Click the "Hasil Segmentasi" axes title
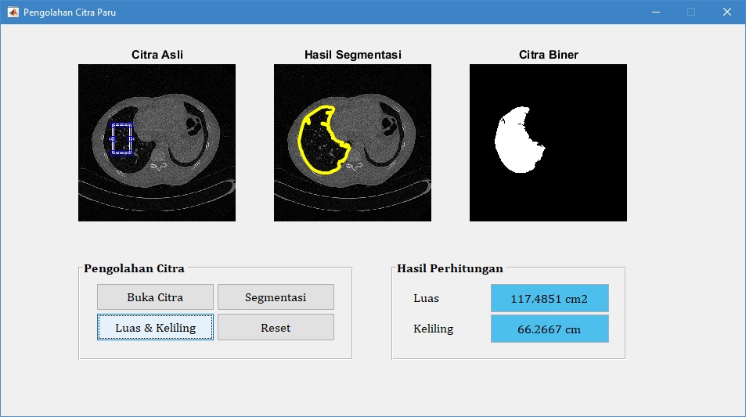Viewport: 746px width, 417px height. coord(352,55)
